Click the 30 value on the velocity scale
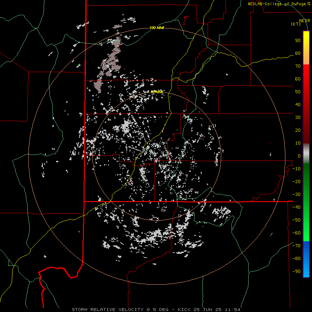The width and height of the screenshot is (312, 312). coord(298,118)
